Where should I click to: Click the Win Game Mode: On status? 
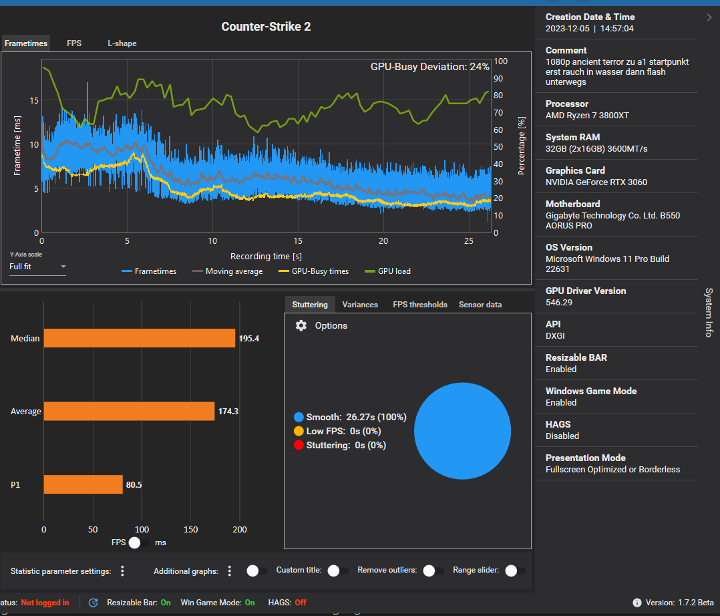tap(218, 603)
